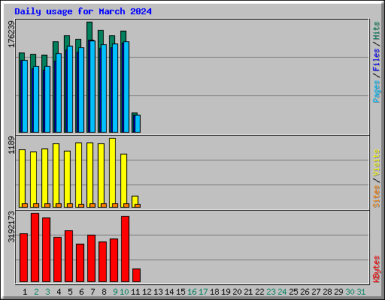This screenshot has height=300, width=385.
Task: Click the short red KBytes bar for day 11
Action: (x=137, y=275)
